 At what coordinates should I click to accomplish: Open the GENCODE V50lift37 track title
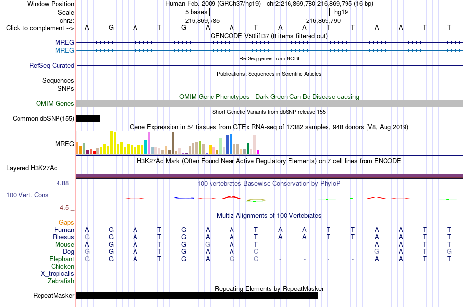[x=269, y=36]
